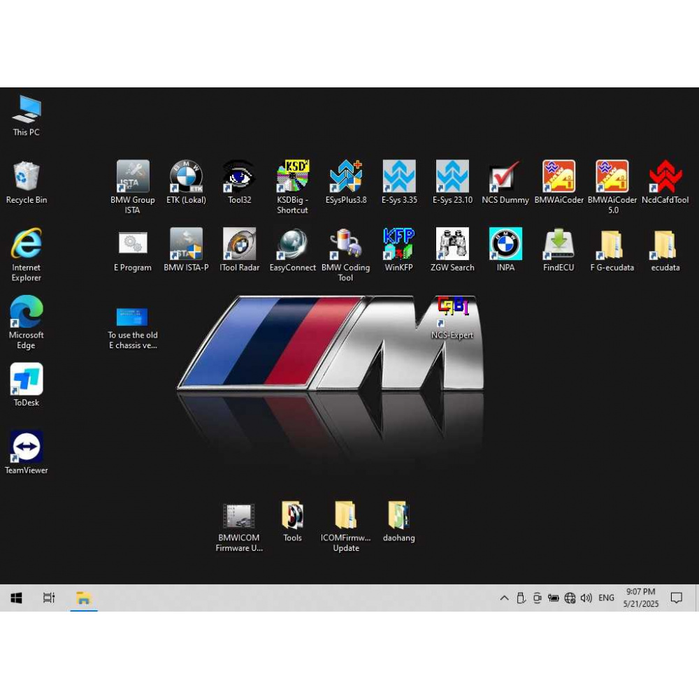Open the Windows Start menu
Screen dimensions: 699x699
[17, 598]
